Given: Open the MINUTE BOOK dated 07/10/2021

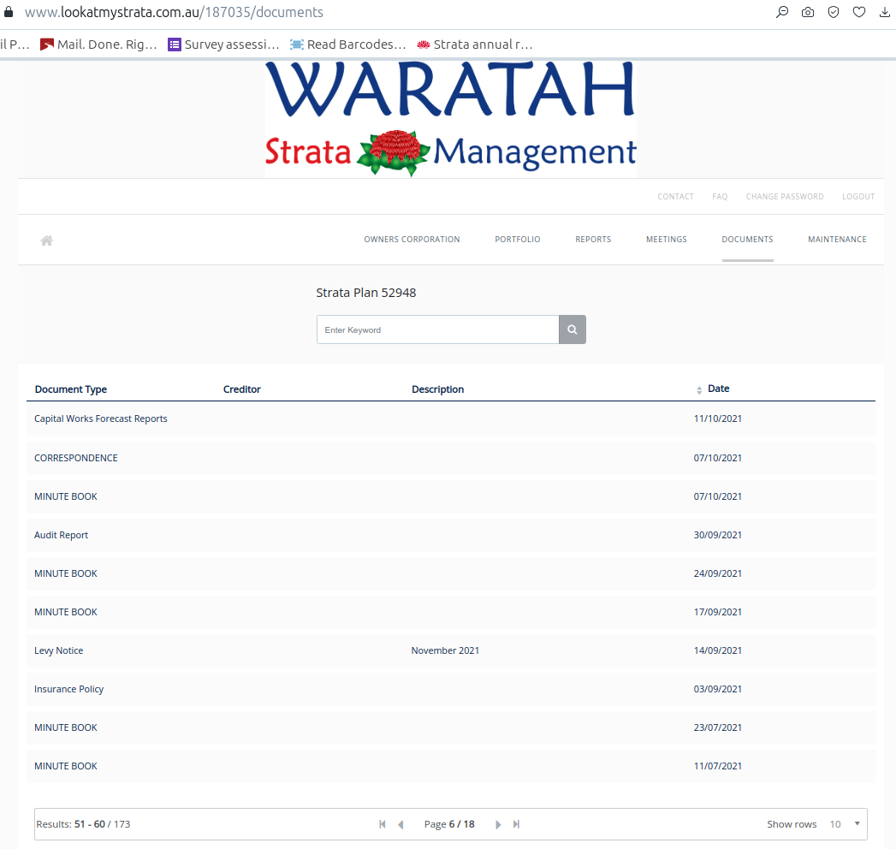Looking at the screenshot, I should pos(451,496).
